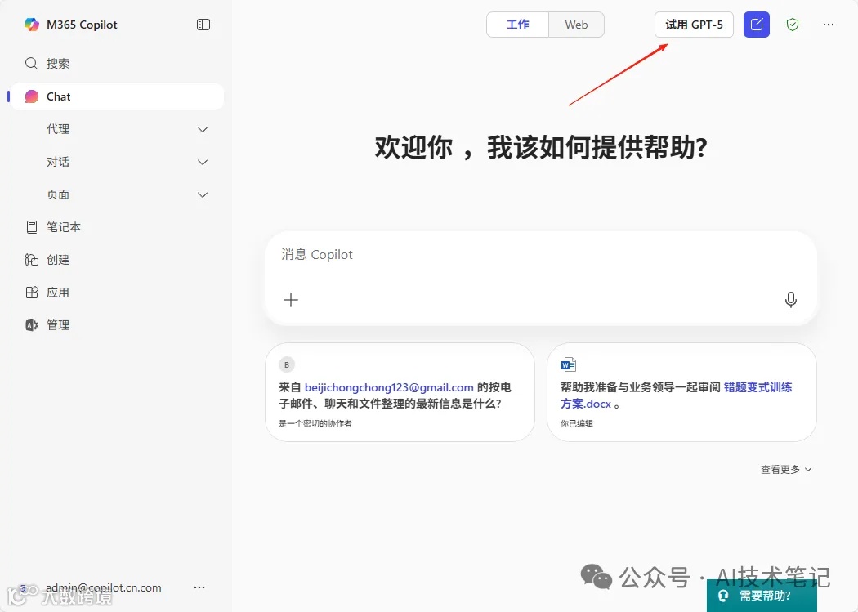Focus the 消息 Copilot message input
The height and width of the screenshot is (612, 858).
(x=541, y=255)
